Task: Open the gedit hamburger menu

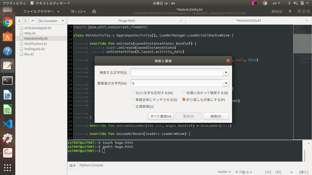Action: tap(290, 11)
